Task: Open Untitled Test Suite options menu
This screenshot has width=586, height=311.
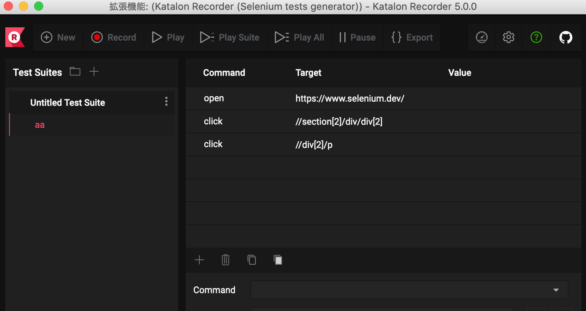Action: (x=166, y=101)
